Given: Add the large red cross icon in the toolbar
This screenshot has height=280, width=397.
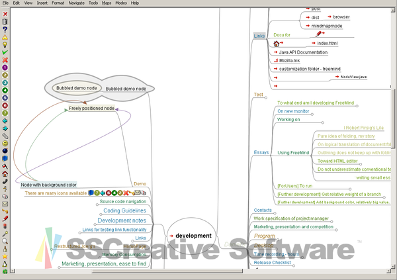Looking at the screenshot, I should coord(5,60).
